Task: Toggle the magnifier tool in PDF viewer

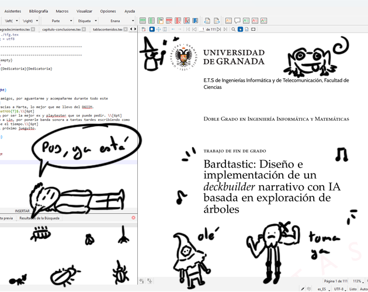Action: pos(152,29)
